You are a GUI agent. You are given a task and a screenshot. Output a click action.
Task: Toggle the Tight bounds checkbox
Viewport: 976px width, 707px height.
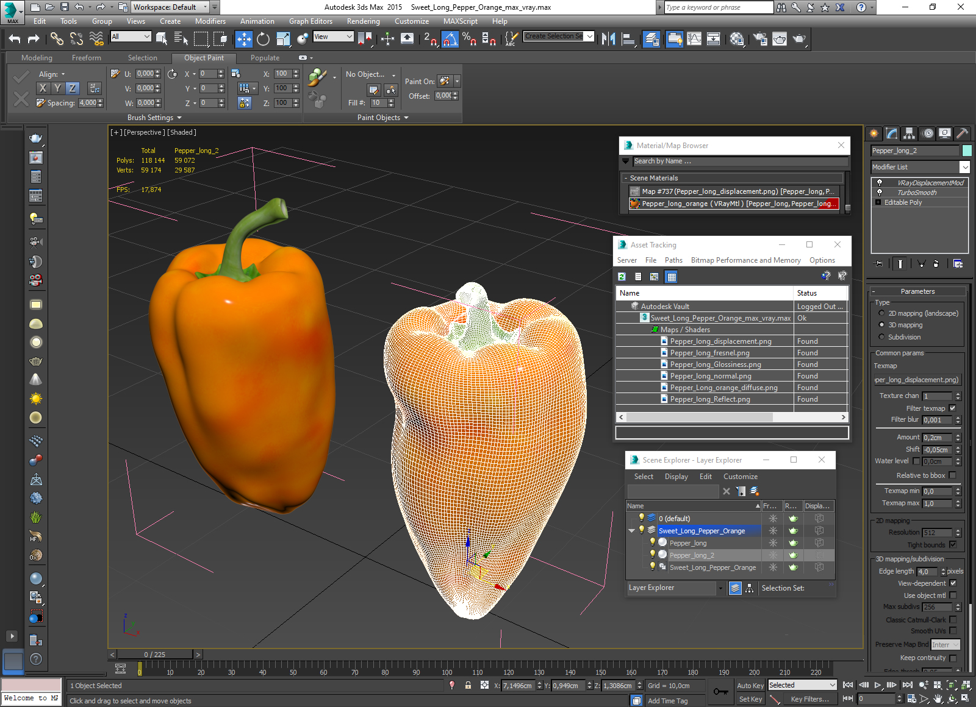click(953, 545)
